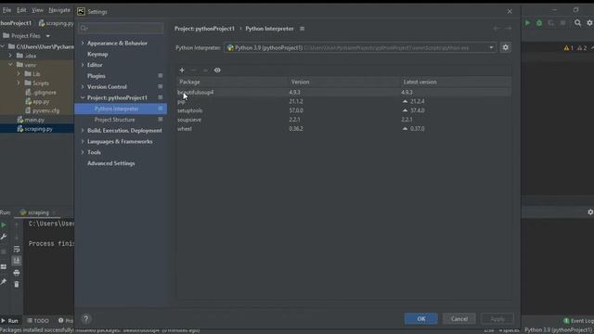Image resolution: width=594 pixels, height=334 pixels.
Task: Open the Edit menu
Action: pyautogui.click(x=21, y=10)
